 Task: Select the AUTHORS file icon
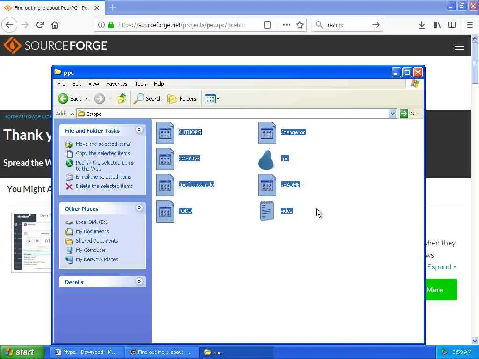[165, 133]
